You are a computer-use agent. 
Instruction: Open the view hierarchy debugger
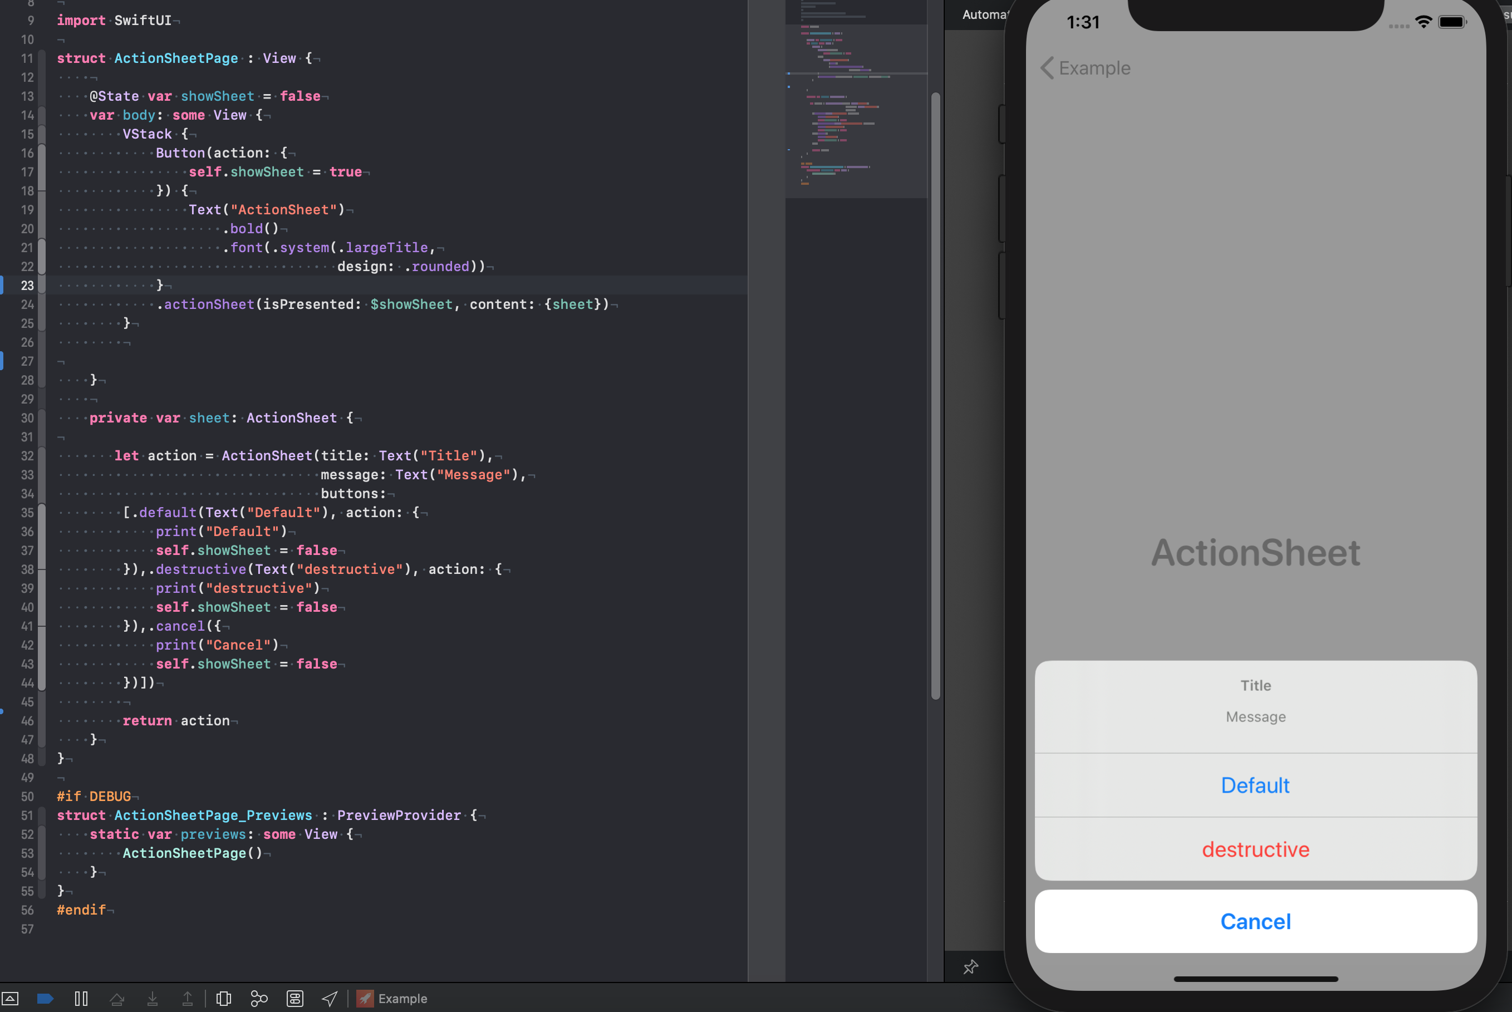click(223, 998)
